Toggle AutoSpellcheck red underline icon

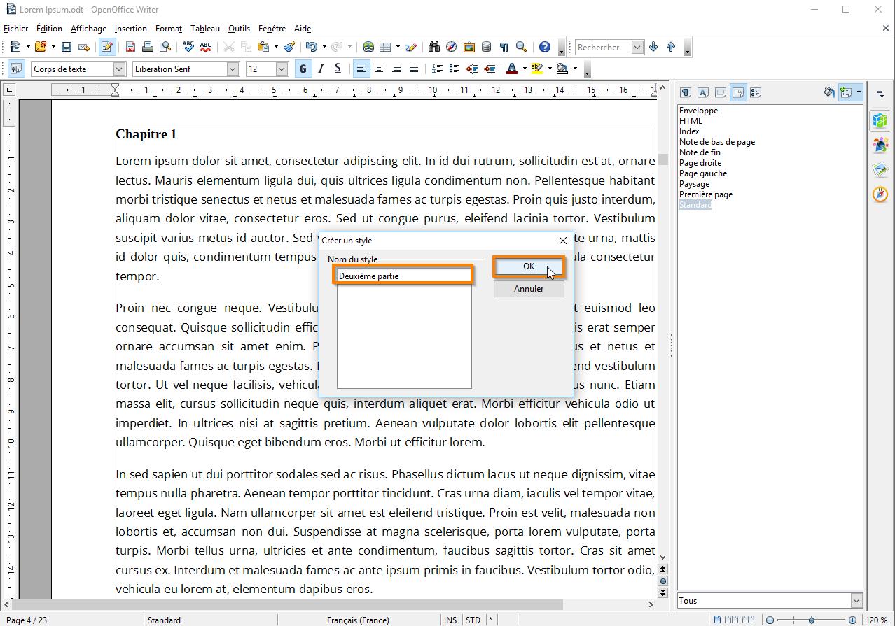point(205,47)
